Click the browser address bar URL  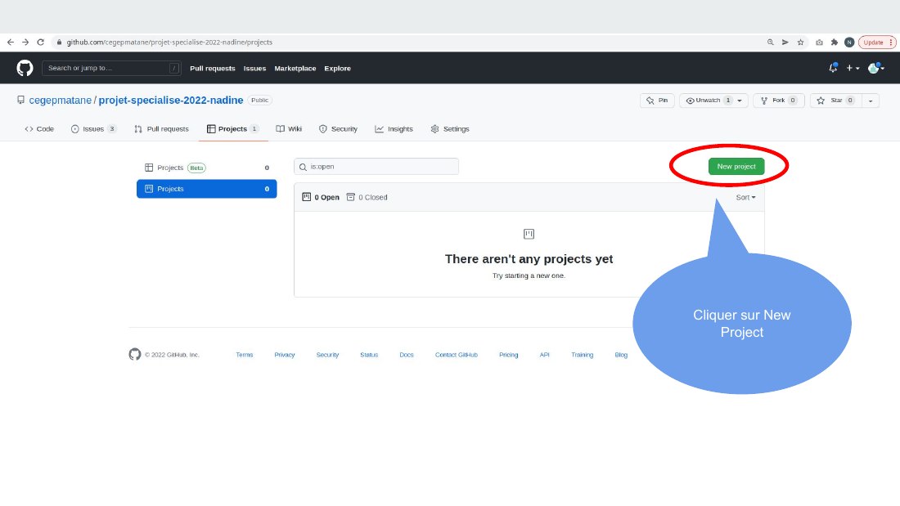(169, 42)
